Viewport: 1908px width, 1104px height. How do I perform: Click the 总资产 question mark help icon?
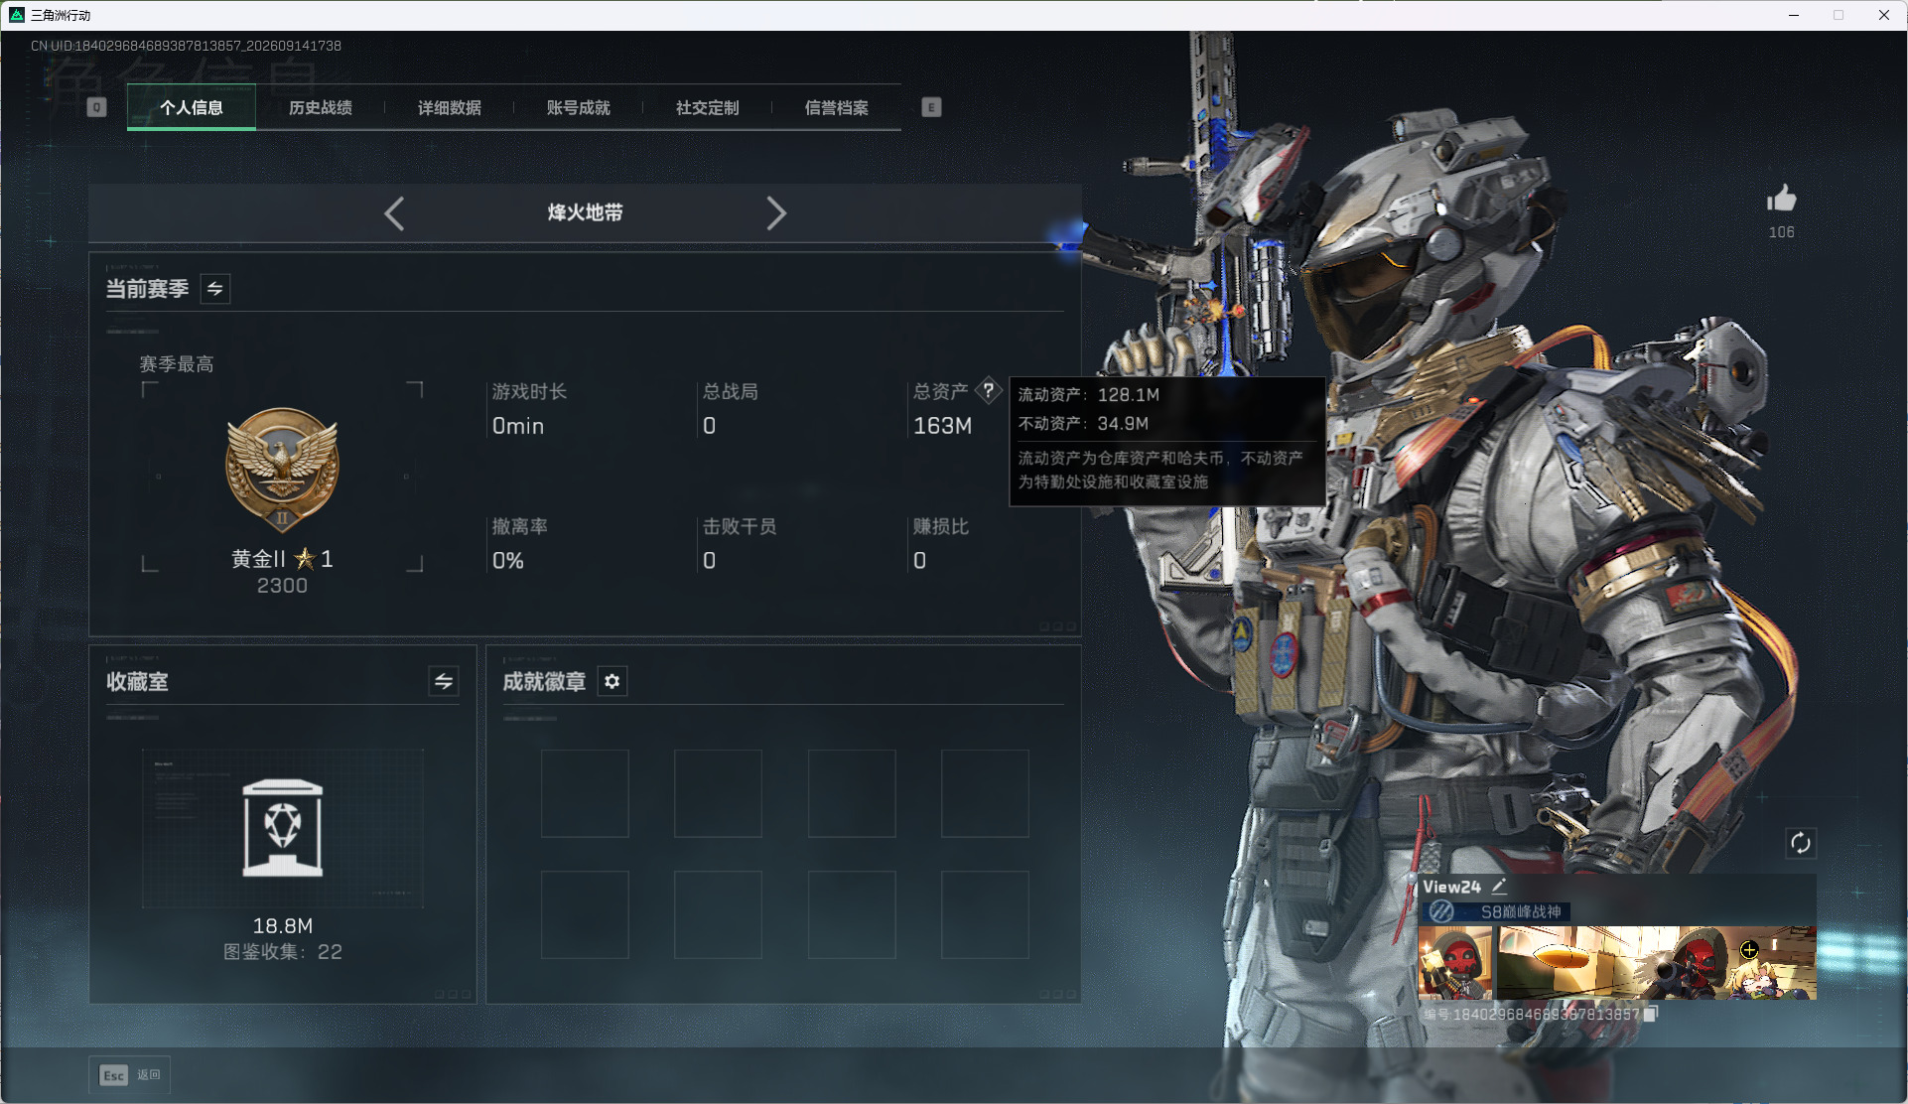pyautogui.click(x=989, y=390)
